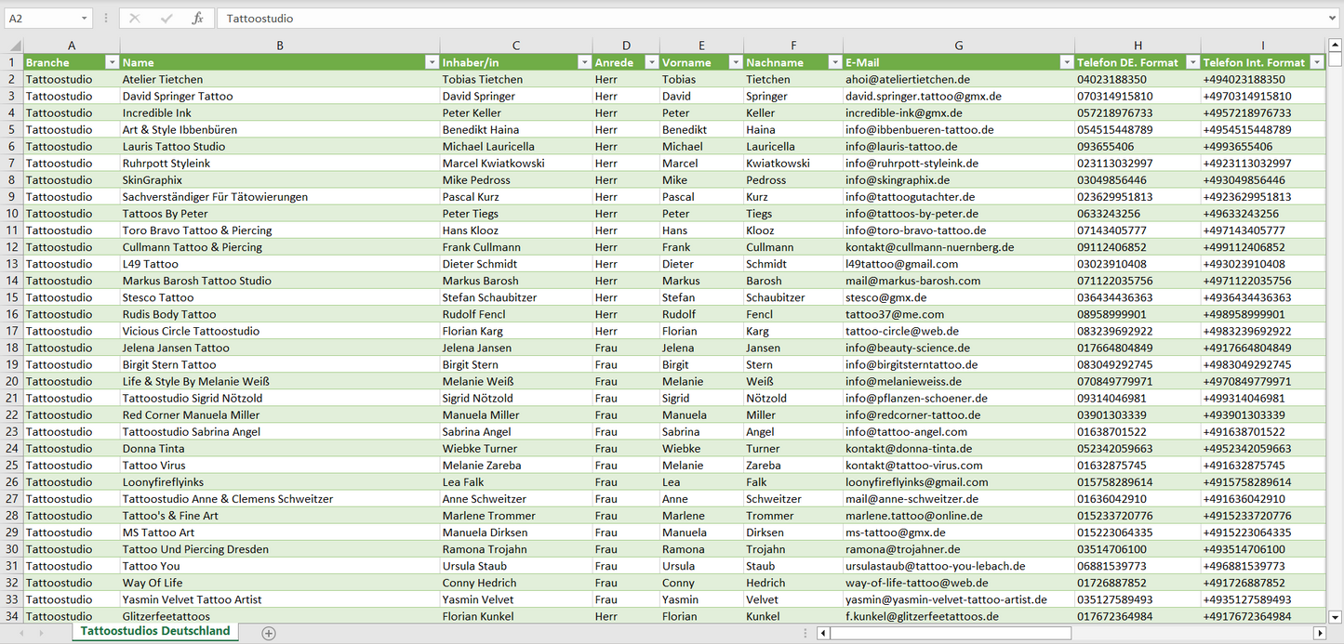Add a new sheet with plus icon

269,633
